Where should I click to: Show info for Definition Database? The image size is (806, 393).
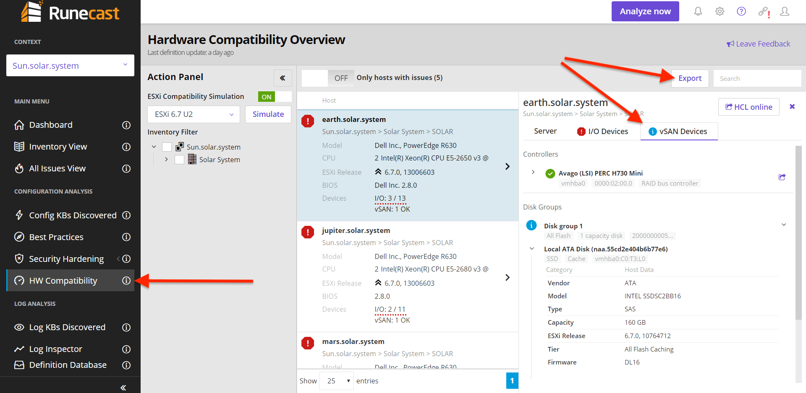click(126, 365)
